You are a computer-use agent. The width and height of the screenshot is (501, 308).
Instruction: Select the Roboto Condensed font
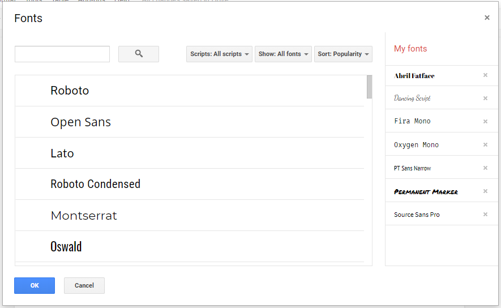pyautogui.click(x=190, y=185)
